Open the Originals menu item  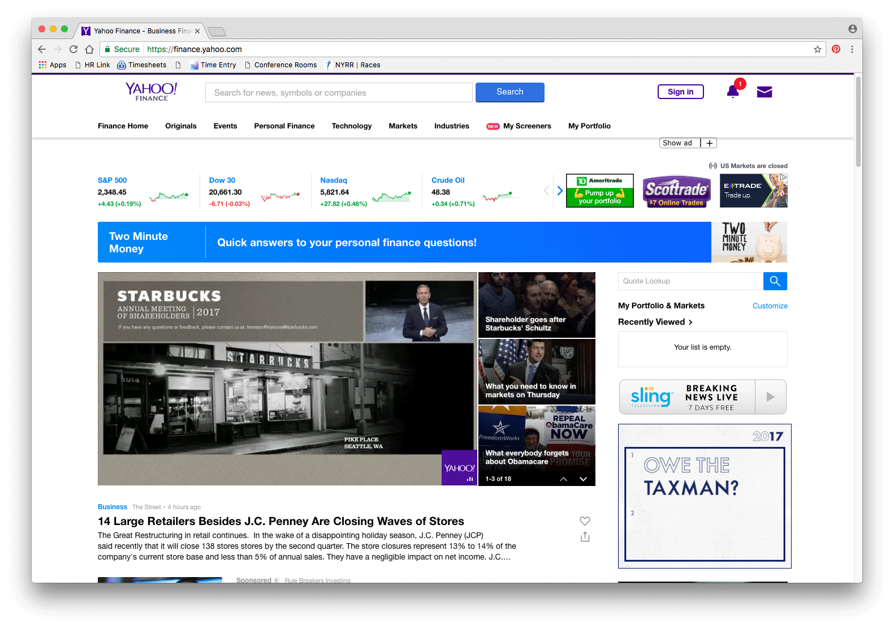[181, 126]
